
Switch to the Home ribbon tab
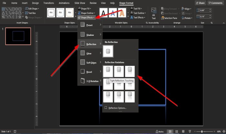point(14,3)
